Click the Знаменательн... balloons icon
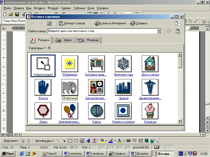Viewport: 210px width, 157px height. pos(70,111)
